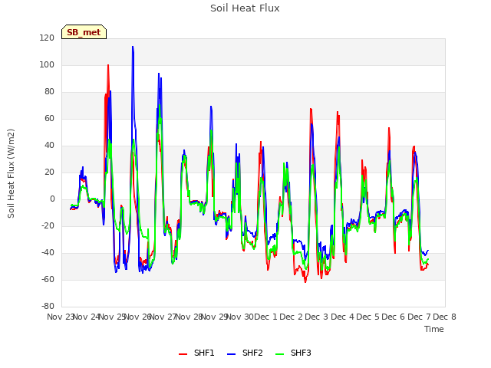
Task: Click the blue SHF2 peak near 115
Action: click(x=133, y=47)
